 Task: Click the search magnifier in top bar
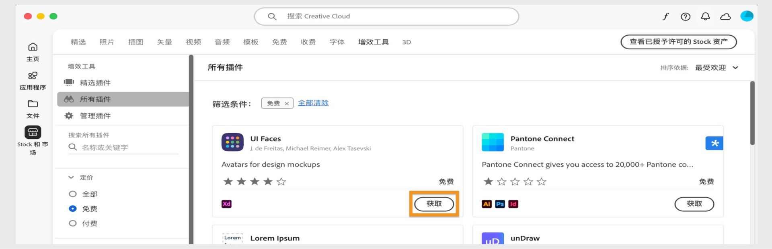coord(272,16)
